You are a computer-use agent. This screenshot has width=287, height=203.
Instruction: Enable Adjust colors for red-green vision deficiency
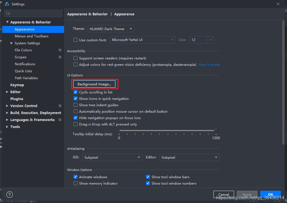[76, 64]
